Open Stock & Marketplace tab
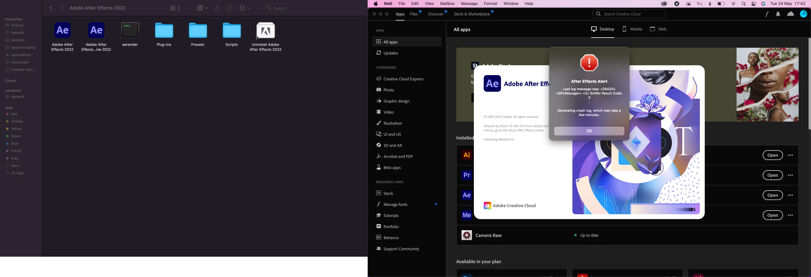This screenshot has width=811, height=277. (472, 14)
